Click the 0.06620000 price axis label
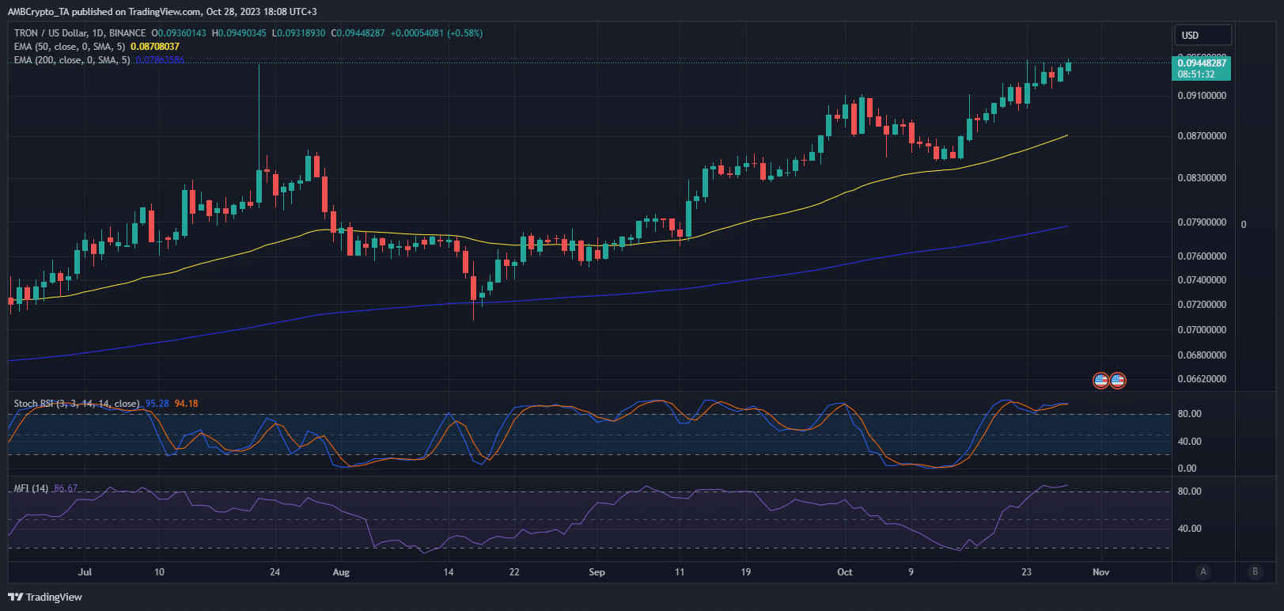 (1202, 379)
